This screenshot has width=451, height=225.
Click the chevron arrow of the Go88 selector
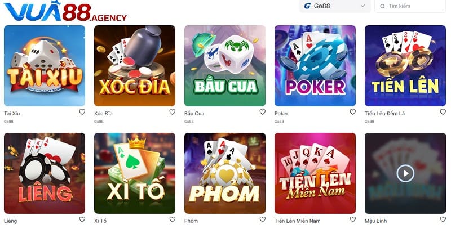[362, 6]
